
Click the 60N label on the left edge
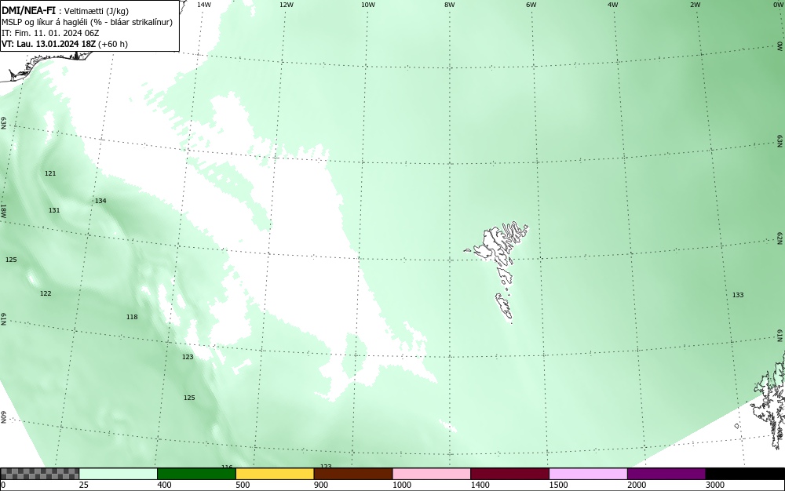tap(3, 417)
